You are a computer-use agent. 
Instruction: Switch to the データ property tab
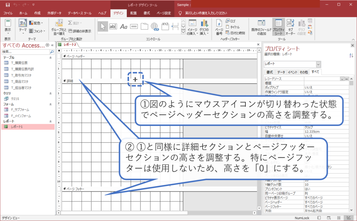pyautogui.click(x=281, y=72)
